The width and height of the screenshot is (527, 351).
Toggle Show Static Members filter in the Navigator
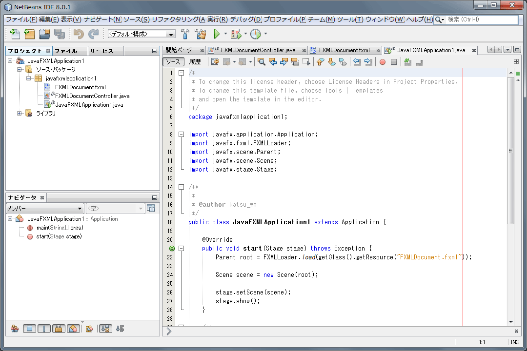point(44,329)
